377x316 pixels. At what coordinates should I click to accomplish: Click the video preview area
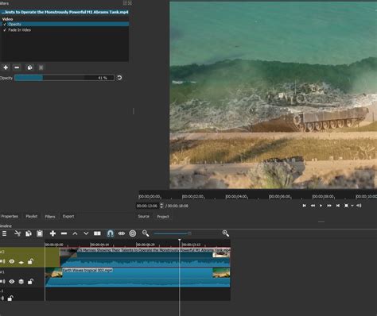click(273, 95)
